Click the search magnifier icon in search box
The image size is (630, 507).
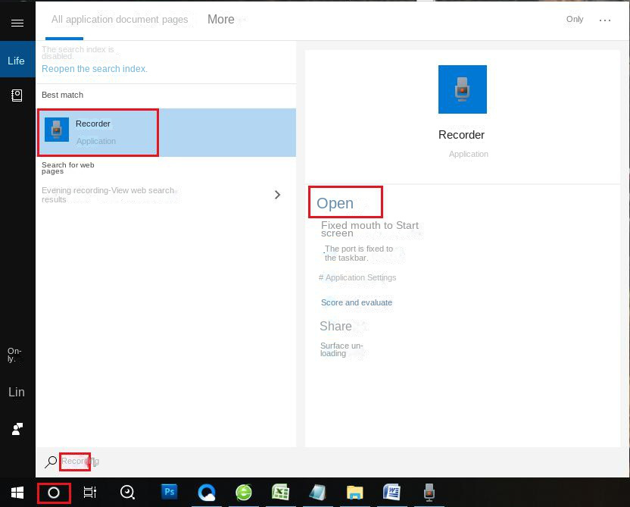click(51, 462)
